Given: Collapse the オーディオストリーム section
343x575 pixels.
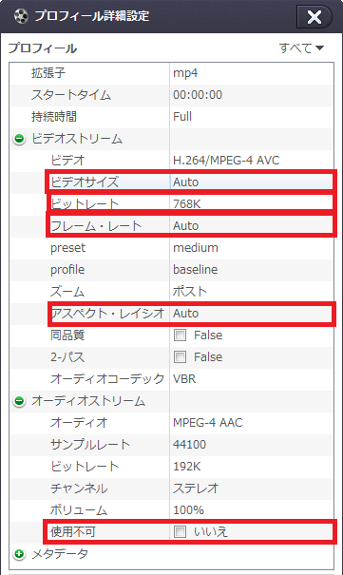Looking at the screenshot, I should [x=19, y=401].
